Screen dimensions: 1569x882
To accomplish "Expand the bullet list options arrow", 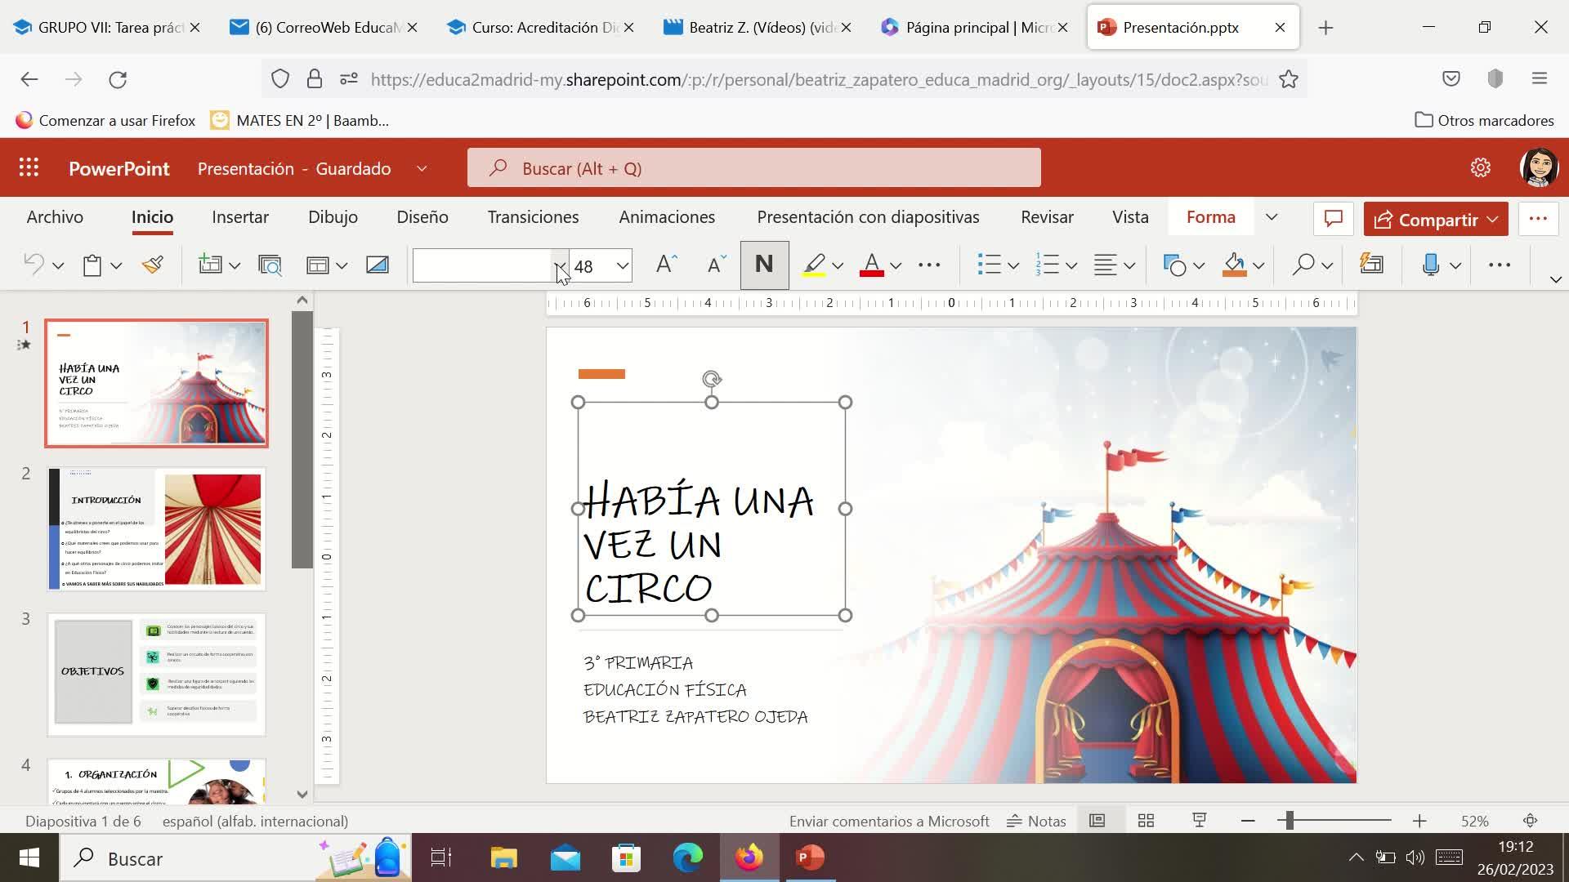I will pos(1013,265).
